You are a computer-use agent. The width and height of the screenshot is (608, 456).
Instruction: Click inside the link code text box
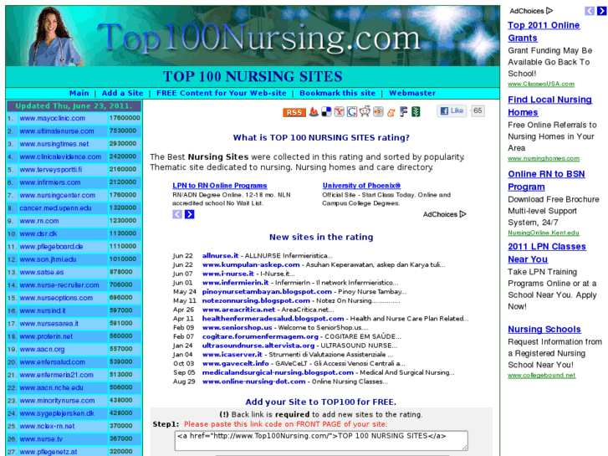pos(321,440)
